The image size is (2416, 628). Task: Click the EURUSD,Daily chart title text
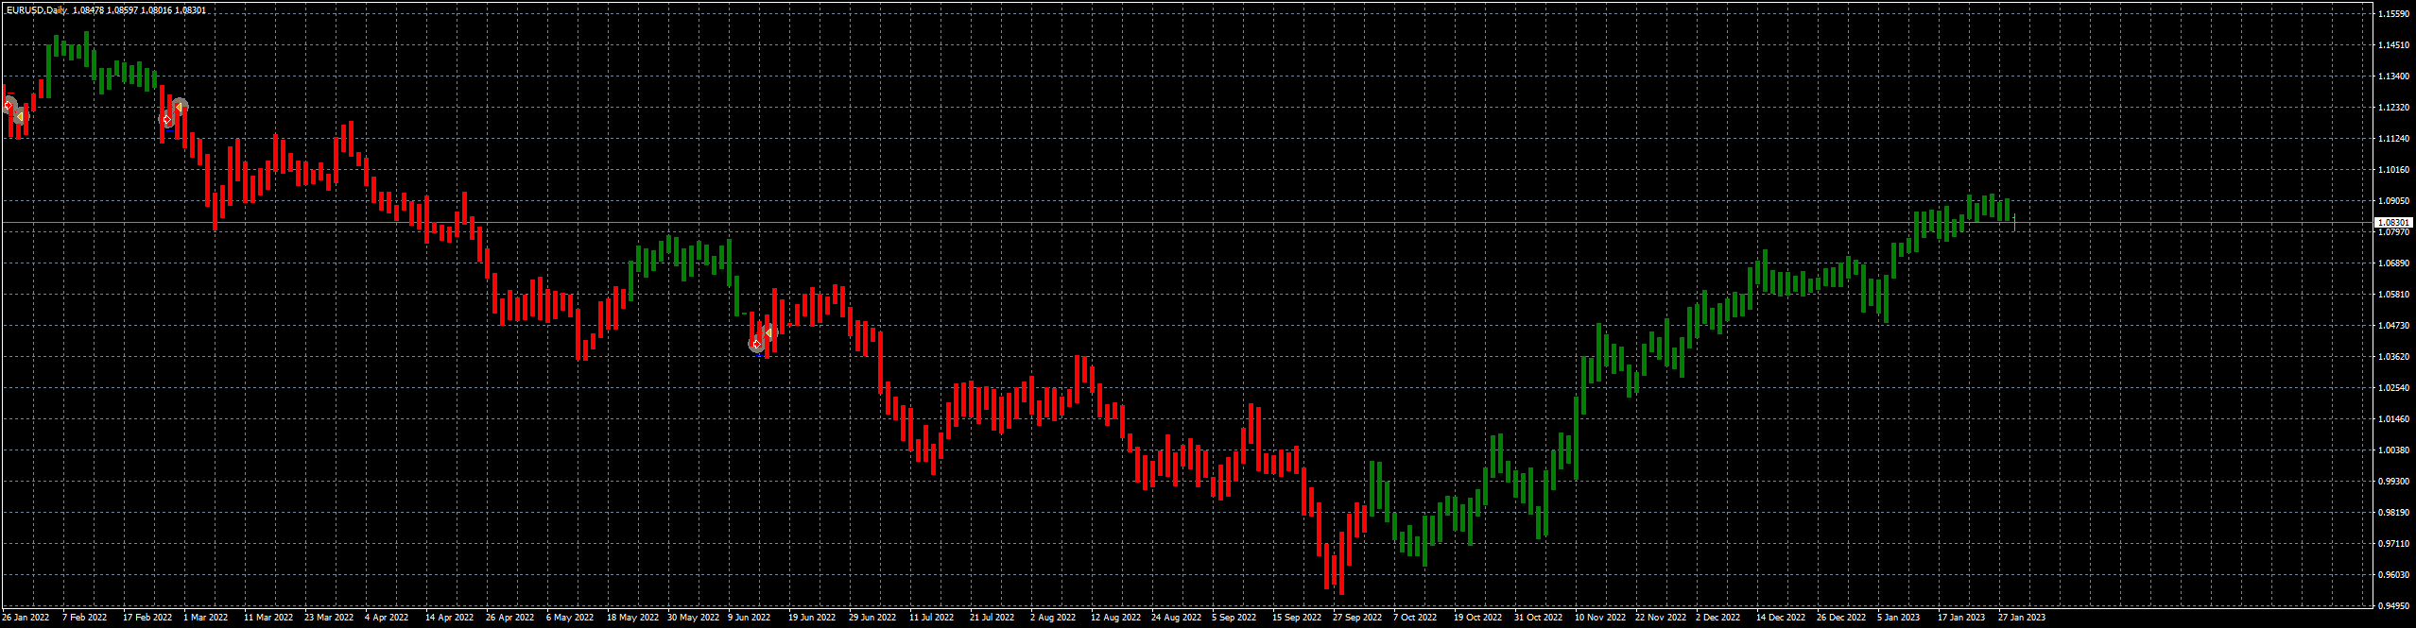point(37,10)
